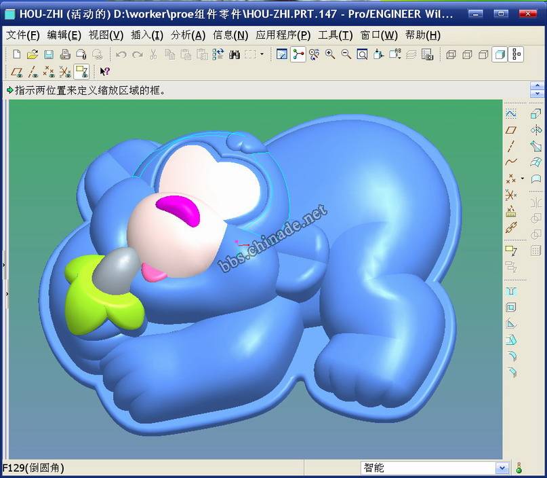Print the current model

65,54
